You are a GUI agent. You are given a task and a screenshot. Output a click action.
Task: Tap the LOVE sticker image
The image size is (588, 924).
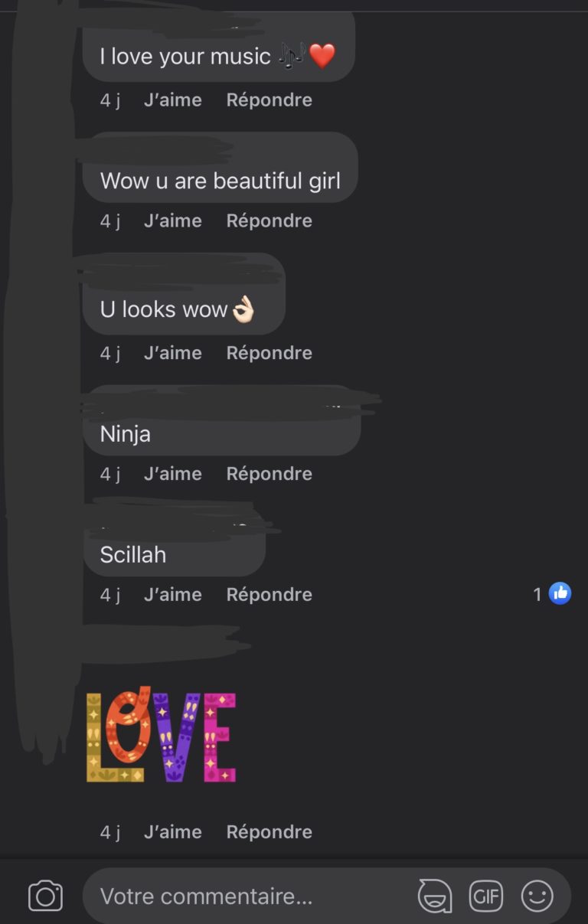[161, 735]
